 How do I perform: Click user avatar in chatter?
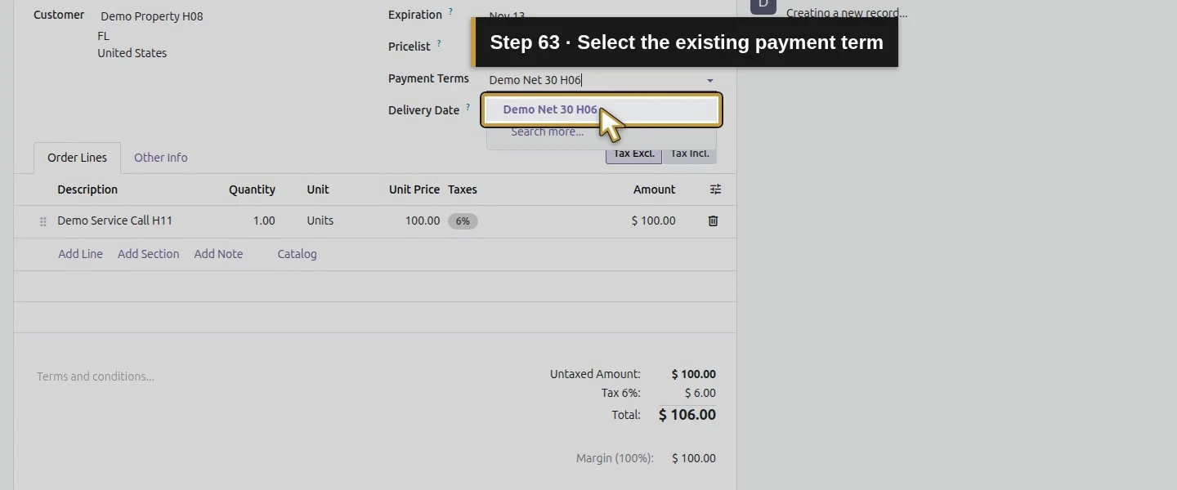point(763,7)
